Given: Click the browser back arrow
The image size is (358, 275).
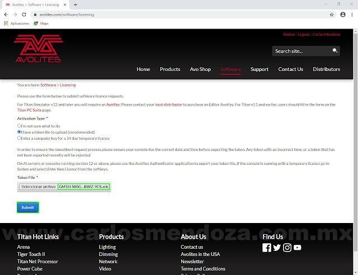Looking at the screenshot, I should pyautogui.click(x=6, y=15).
